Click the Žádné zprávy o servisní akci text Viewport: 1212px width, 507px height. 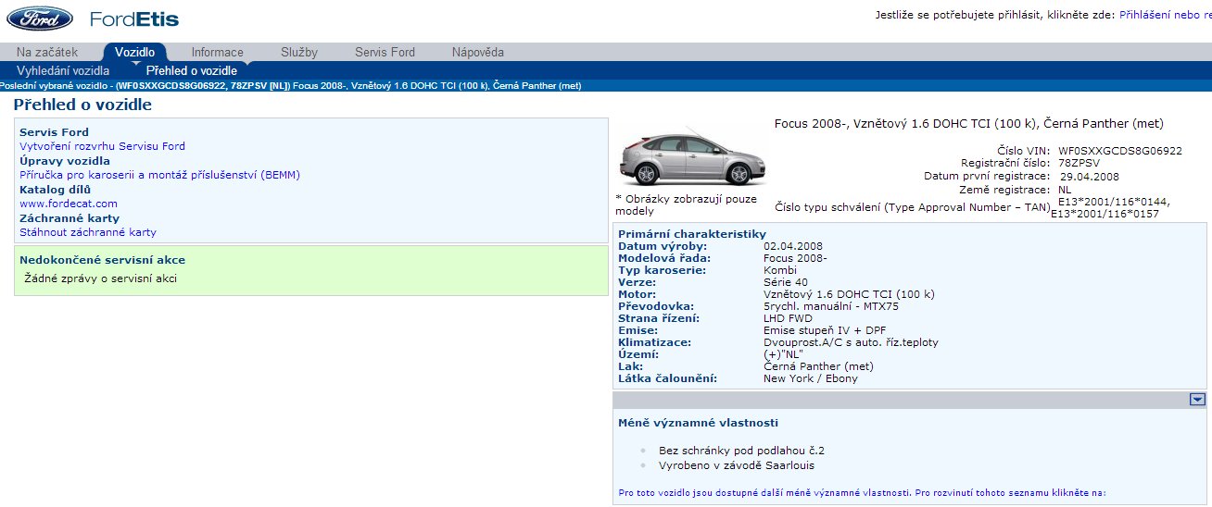tap(100, 278)
